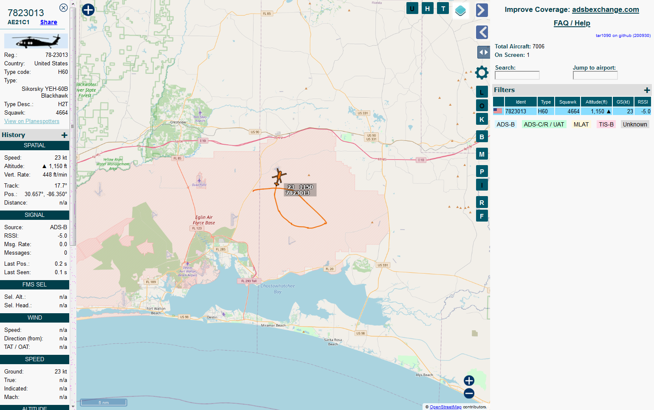Image resolution: width=654 pixels, height=410 pixels.
Task: Toggle the O map option button
Action: (x=482, y=106)
